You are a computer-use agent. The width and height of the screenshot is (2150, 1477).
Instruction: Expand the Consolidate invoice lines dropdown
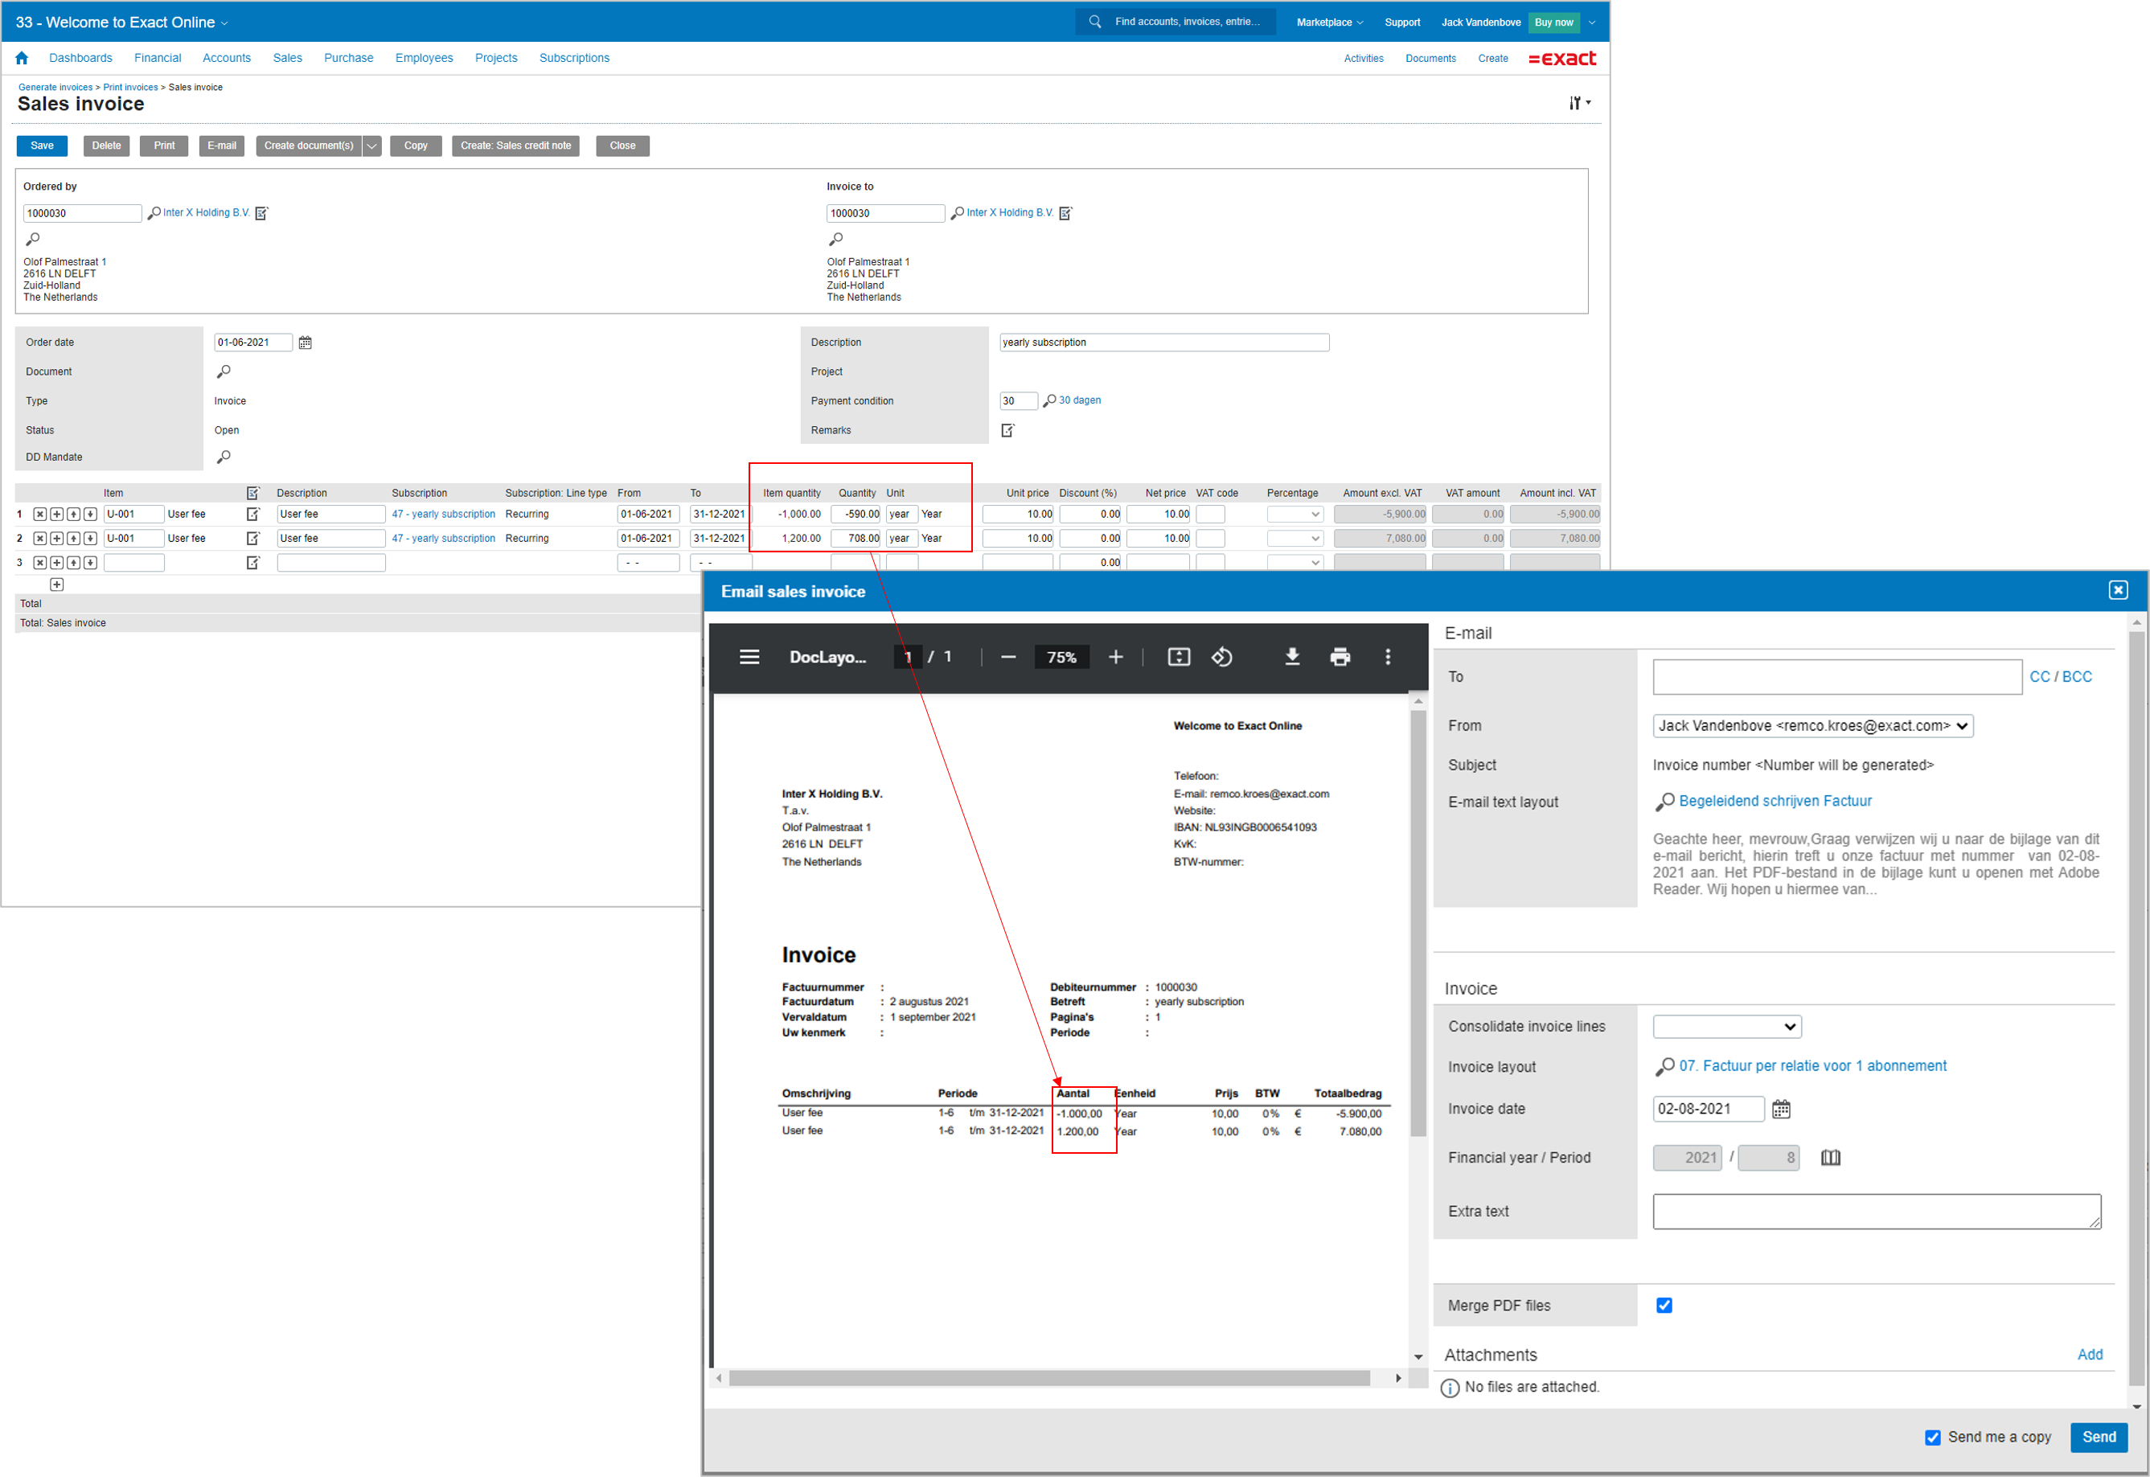click(x=1726, y=1026)
